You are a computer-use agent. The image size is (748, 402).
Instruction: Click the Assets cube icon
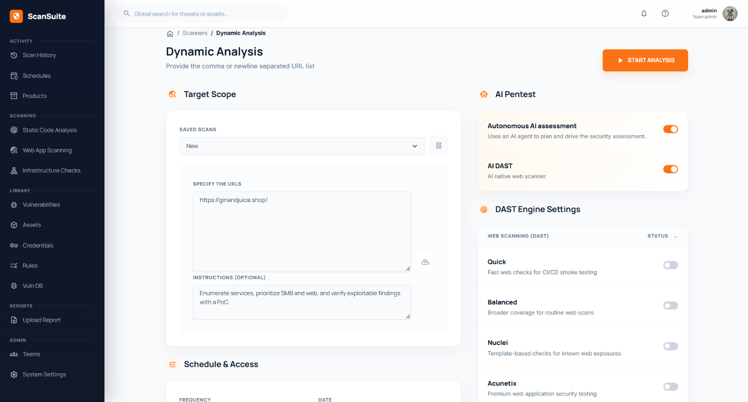14,225
